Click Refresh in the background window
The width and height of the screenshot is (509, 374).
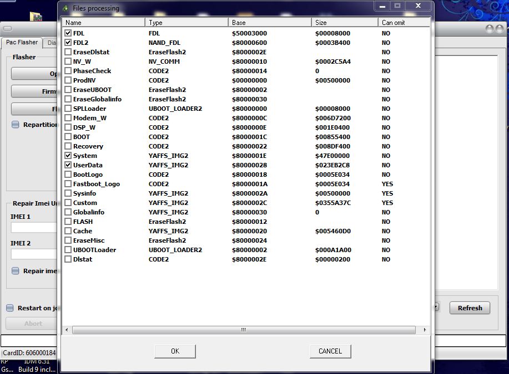click(470, 308)
